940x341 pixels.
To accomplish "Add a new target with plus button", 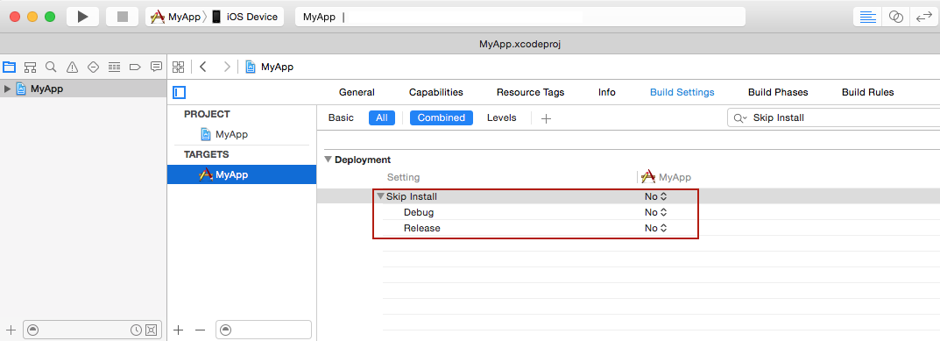I will tap(178, 330).
